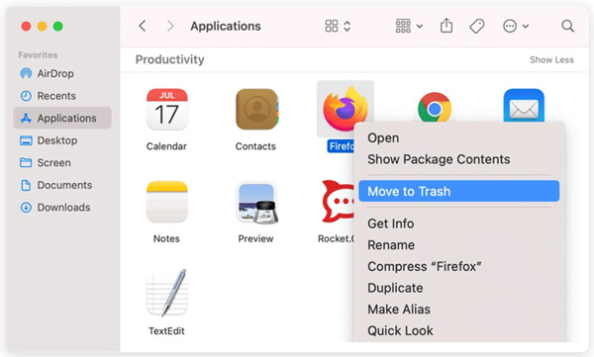
Task: Go forward with the right chevron
Action: pos(170,26)
